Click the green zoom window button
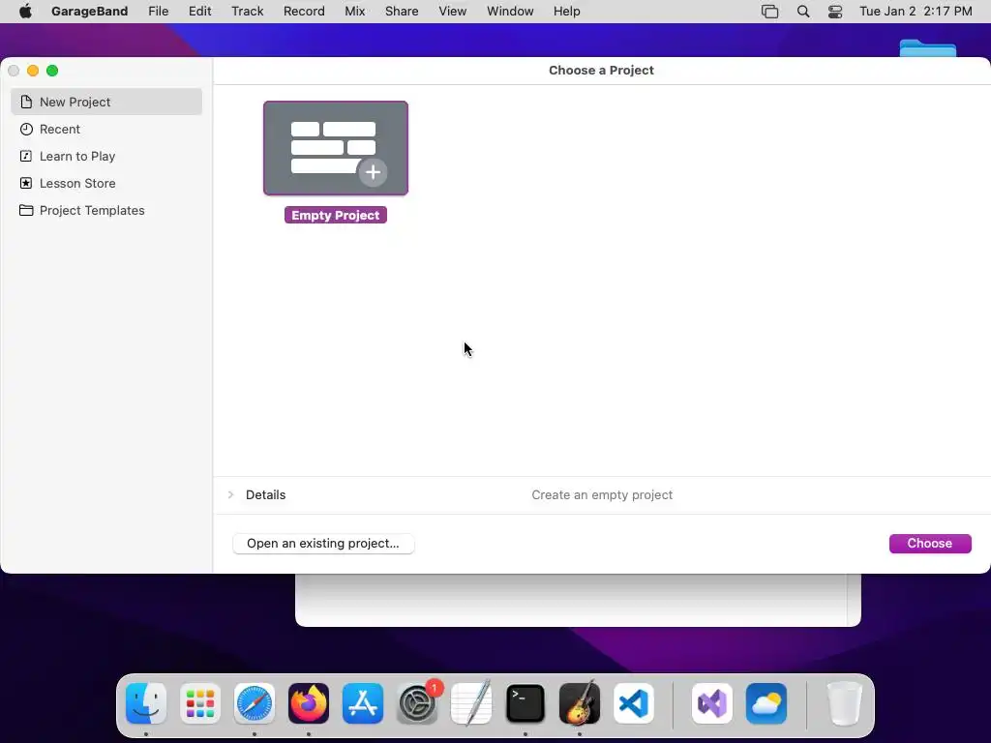 pos(52,71)
